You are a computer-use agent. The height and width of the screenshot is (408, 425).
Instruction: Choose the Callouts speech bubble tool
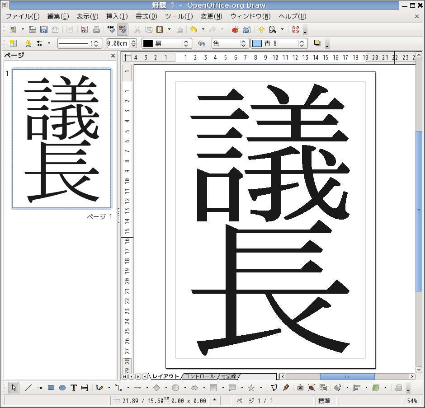pos(232,388)
